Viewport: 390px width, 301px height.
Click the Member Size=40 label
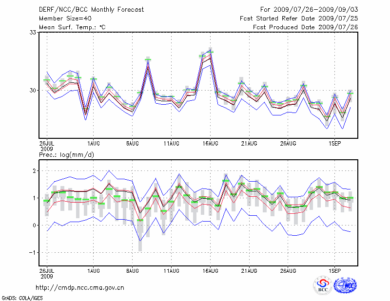[x=61, y=18]
